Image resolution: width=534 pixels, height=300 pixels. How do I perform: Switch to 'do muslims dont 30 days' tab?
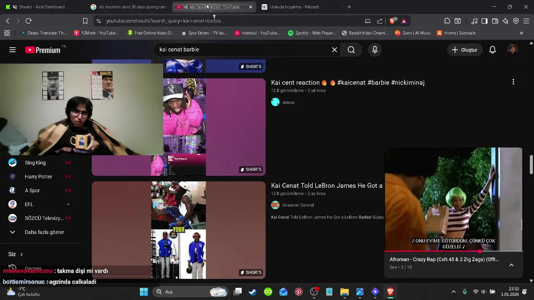(x=128, y=7)
